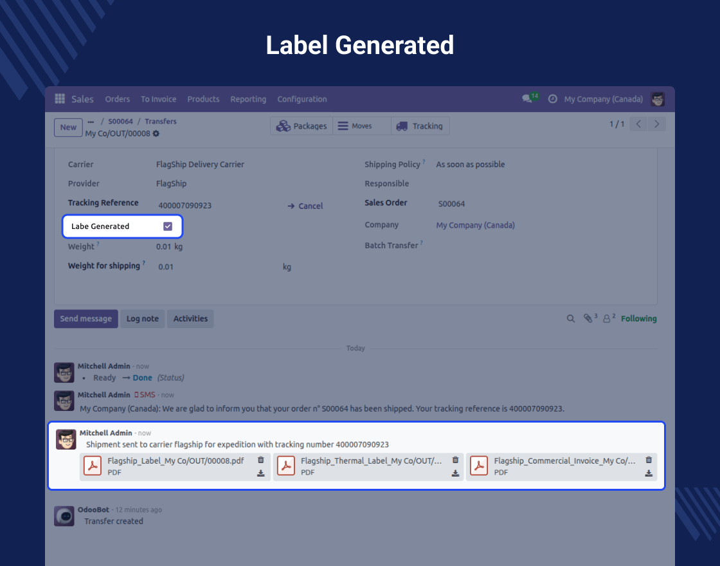Image resolution: width=720 pixels, height=566 pixels.
Task: Delete the Flagship_Label PDF attachment
Action: (261, 460)
